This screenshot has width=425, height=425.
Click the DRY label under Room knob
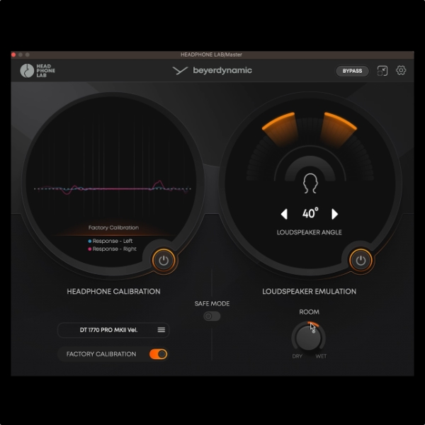pos(297,356)
